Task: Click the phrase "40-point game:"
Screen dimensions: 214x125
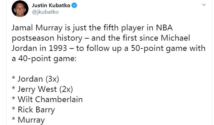Action: [47, 59]
